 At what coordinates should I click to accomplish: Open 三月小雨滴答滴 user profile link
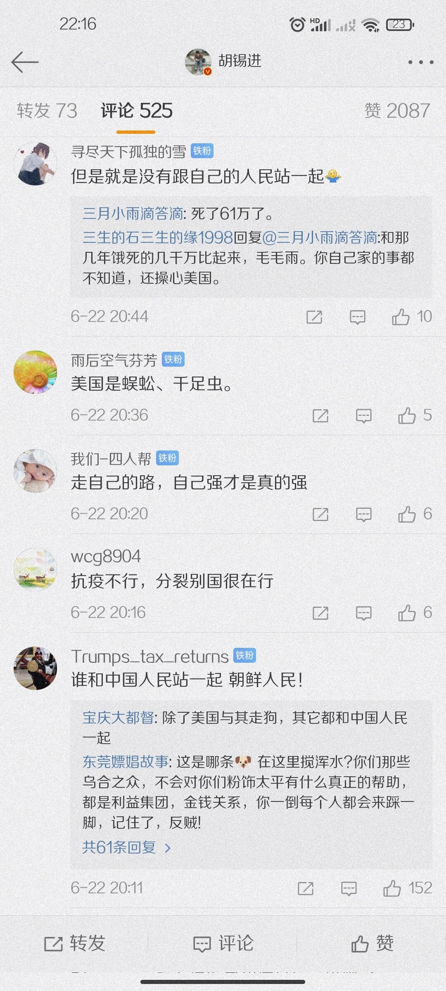[x=133, y=213]
